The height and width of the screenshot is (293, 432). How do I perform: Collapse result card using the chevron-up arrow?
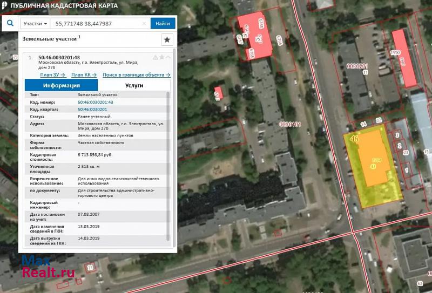coord(168,57)
